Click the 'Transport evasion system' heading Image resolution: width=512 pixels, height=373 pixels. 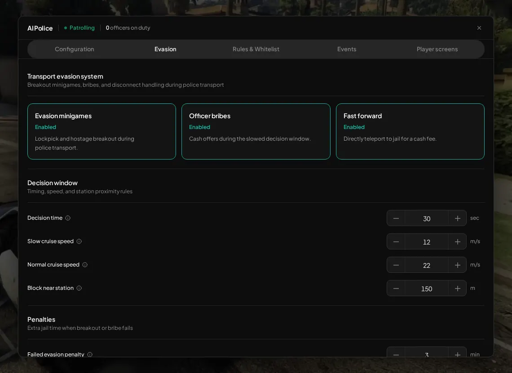(65, 76)
